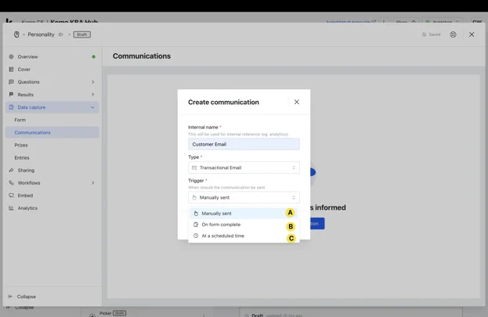This screenshot has width=488, height=317.
Task: Click the clock icon on scheduled time option
Action: point(196,236)
